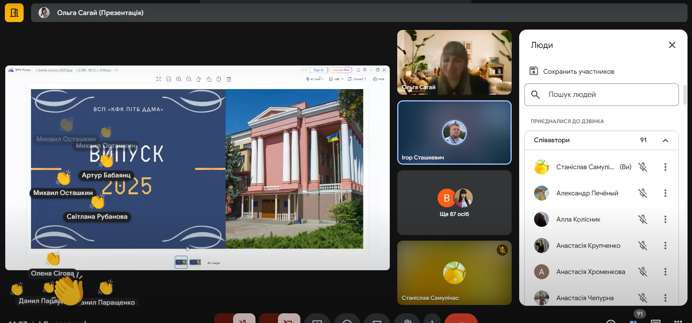Image resolution: width=692 pixels, height=323 pixels.
Task: Click the red end call button
Action: coord(461,319)
